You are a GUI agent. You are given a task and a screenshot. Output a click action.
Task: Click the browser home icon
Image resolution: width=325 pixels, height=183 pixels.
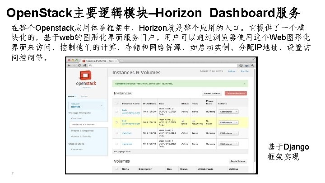click(84, 66)
